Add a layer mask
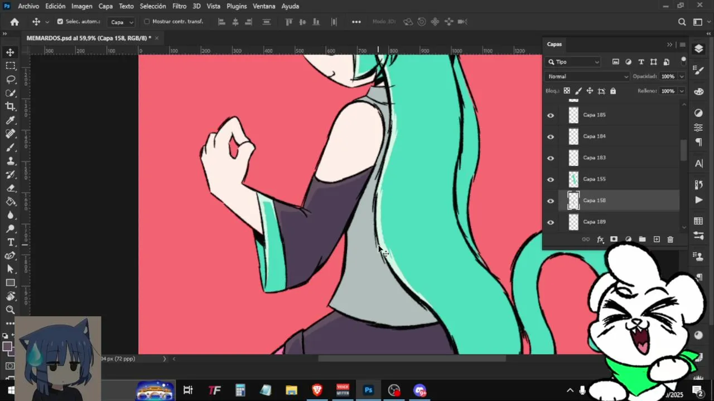714x401 pixels. [x=614, y=239]
